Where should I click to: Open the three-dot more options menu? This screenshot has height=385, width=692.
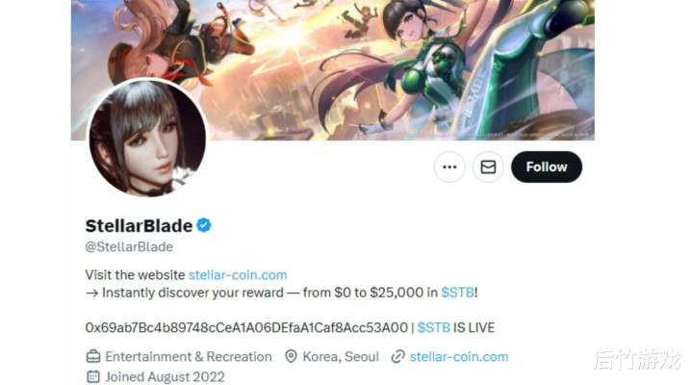[449, 167]
